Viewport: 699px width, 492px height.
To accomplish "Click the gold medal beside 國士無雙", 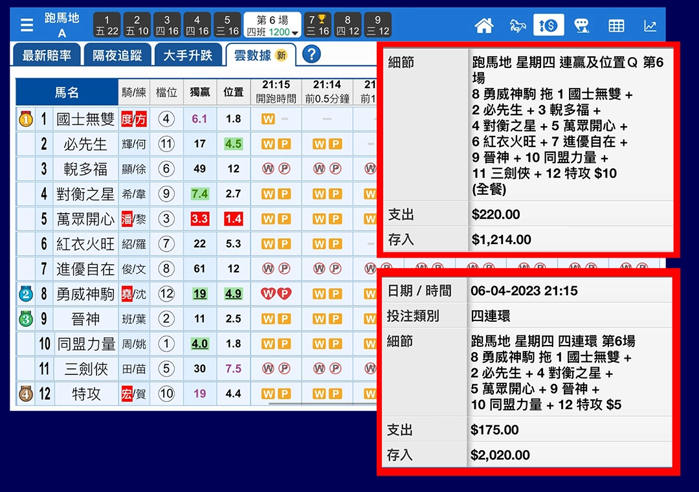I will 25,119.
